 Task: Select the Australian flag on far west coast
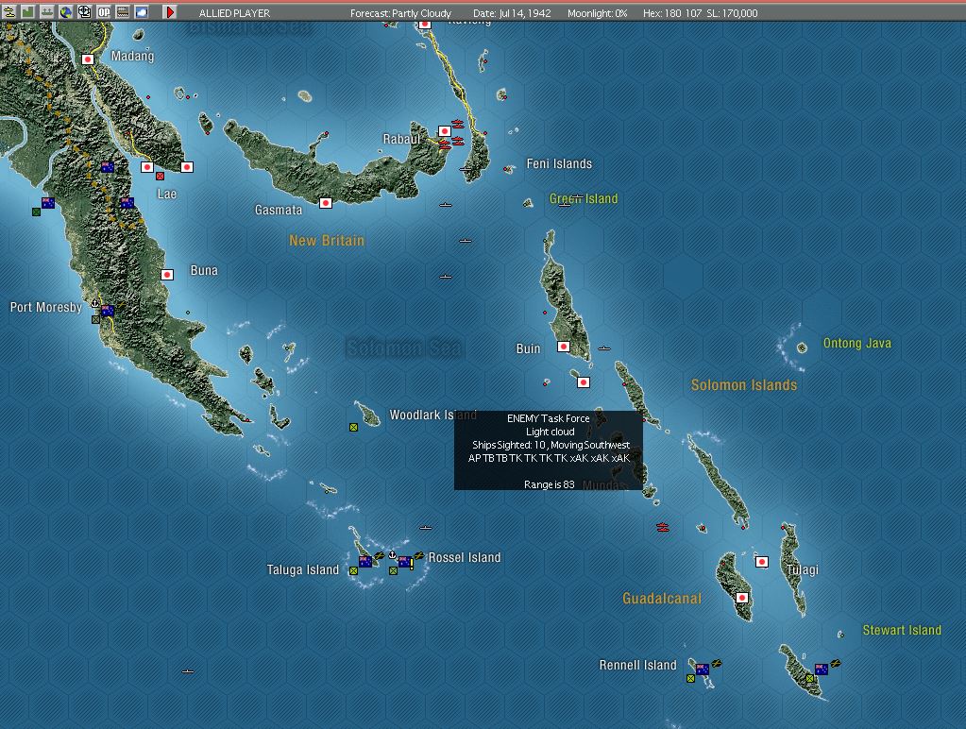point(48,203)
